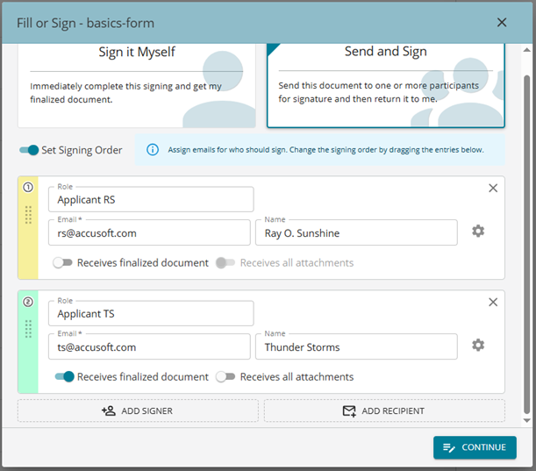Click the ADD RECIPIENT button

pos(384,410)
